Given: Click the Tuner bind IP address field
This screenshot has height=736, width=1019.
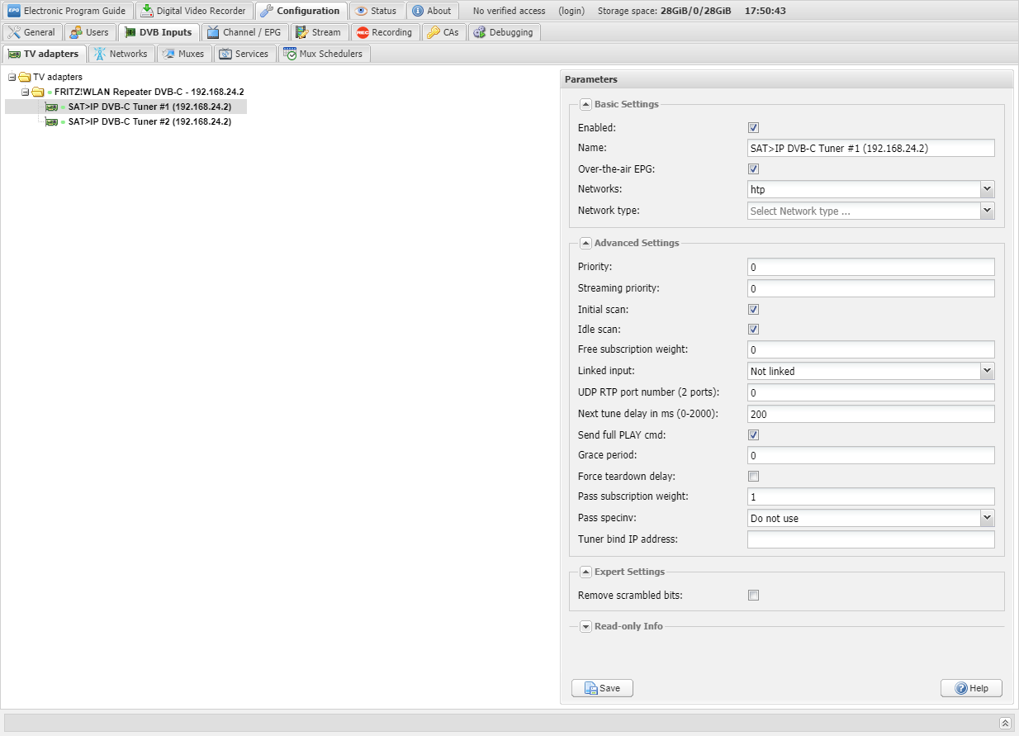Looking at the screenshot, I should (870, 539).
